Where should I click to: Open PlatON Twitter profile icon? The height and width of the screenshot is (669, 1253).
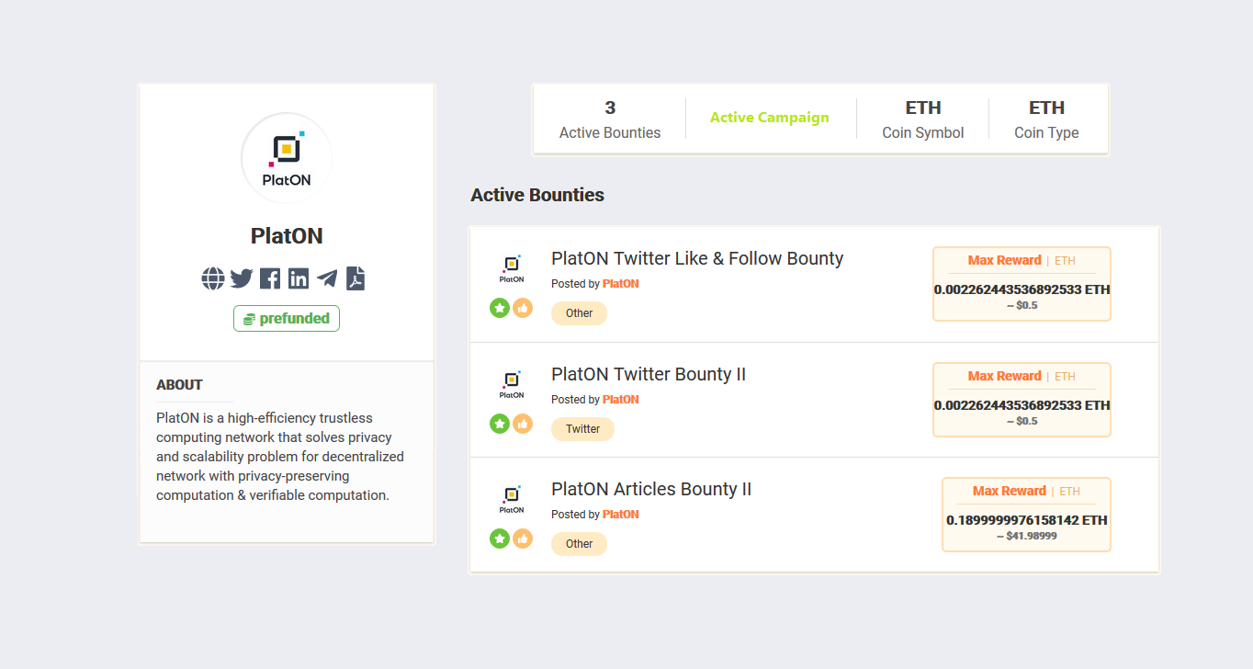coord(242,278)
